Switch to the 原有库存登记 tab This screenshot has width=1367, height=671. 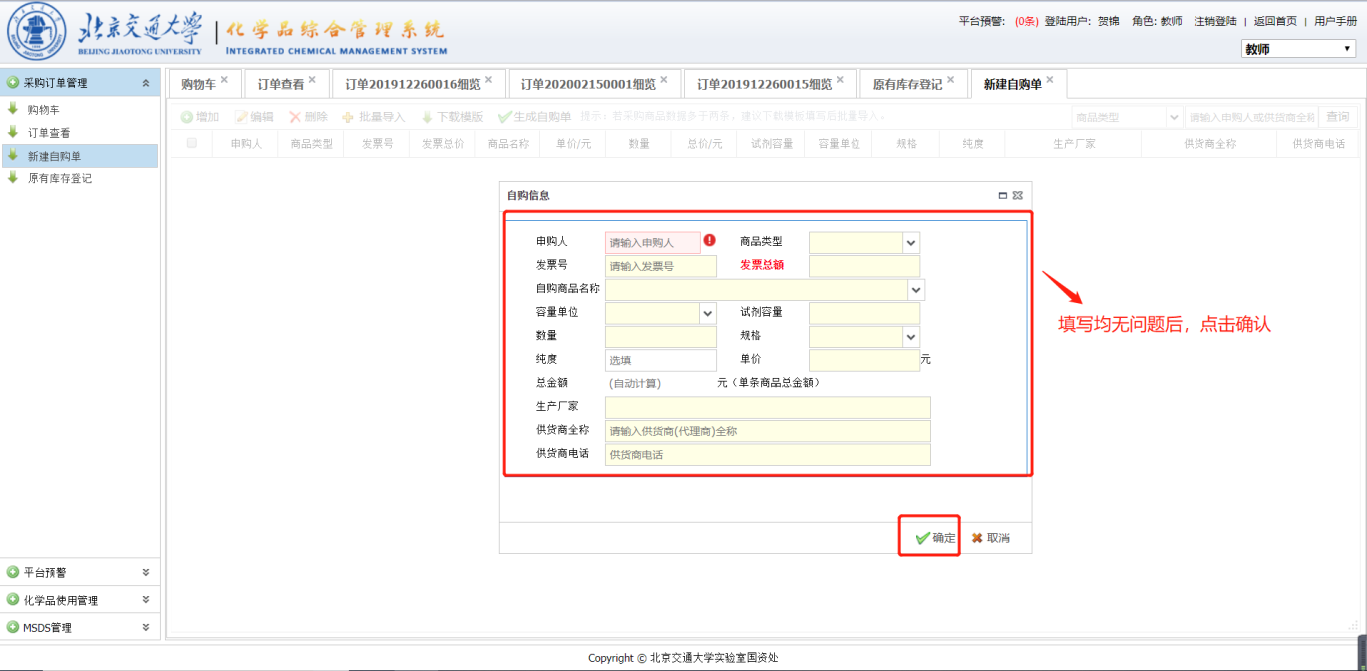click(x=906, y=84)
